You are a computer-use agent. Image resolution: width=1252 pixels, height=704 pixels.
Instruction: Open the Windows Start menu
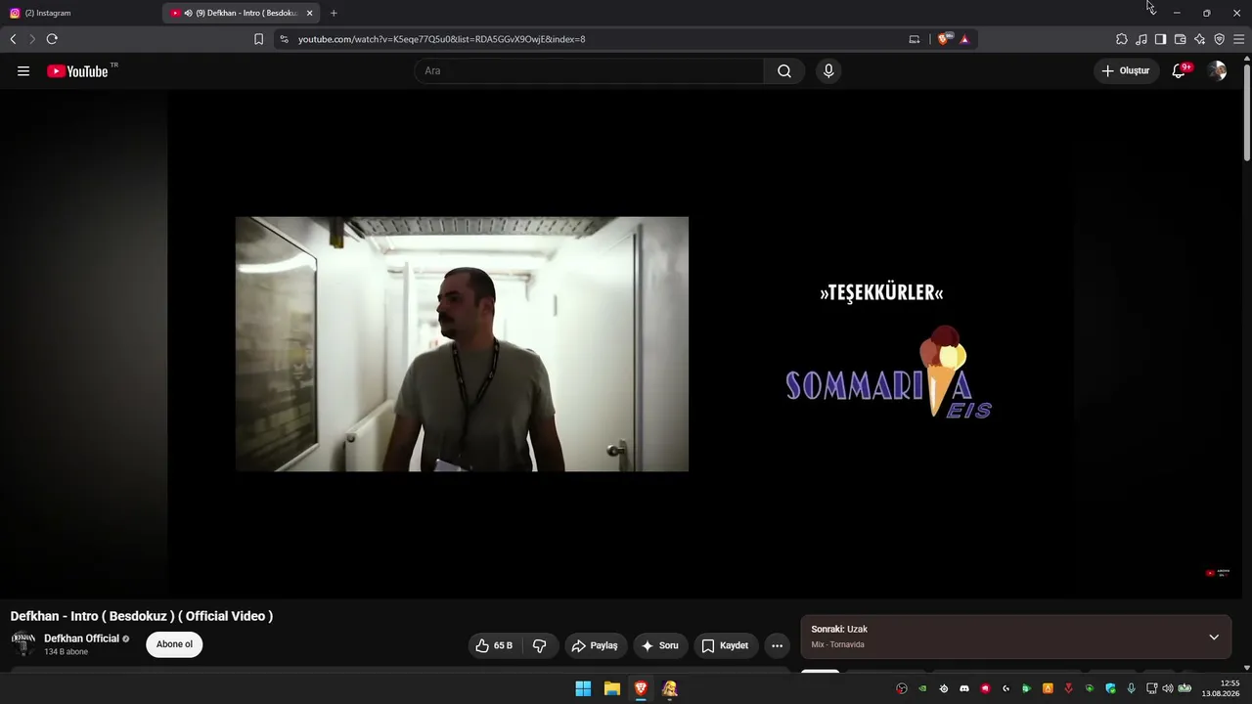[x=583, y=688]
